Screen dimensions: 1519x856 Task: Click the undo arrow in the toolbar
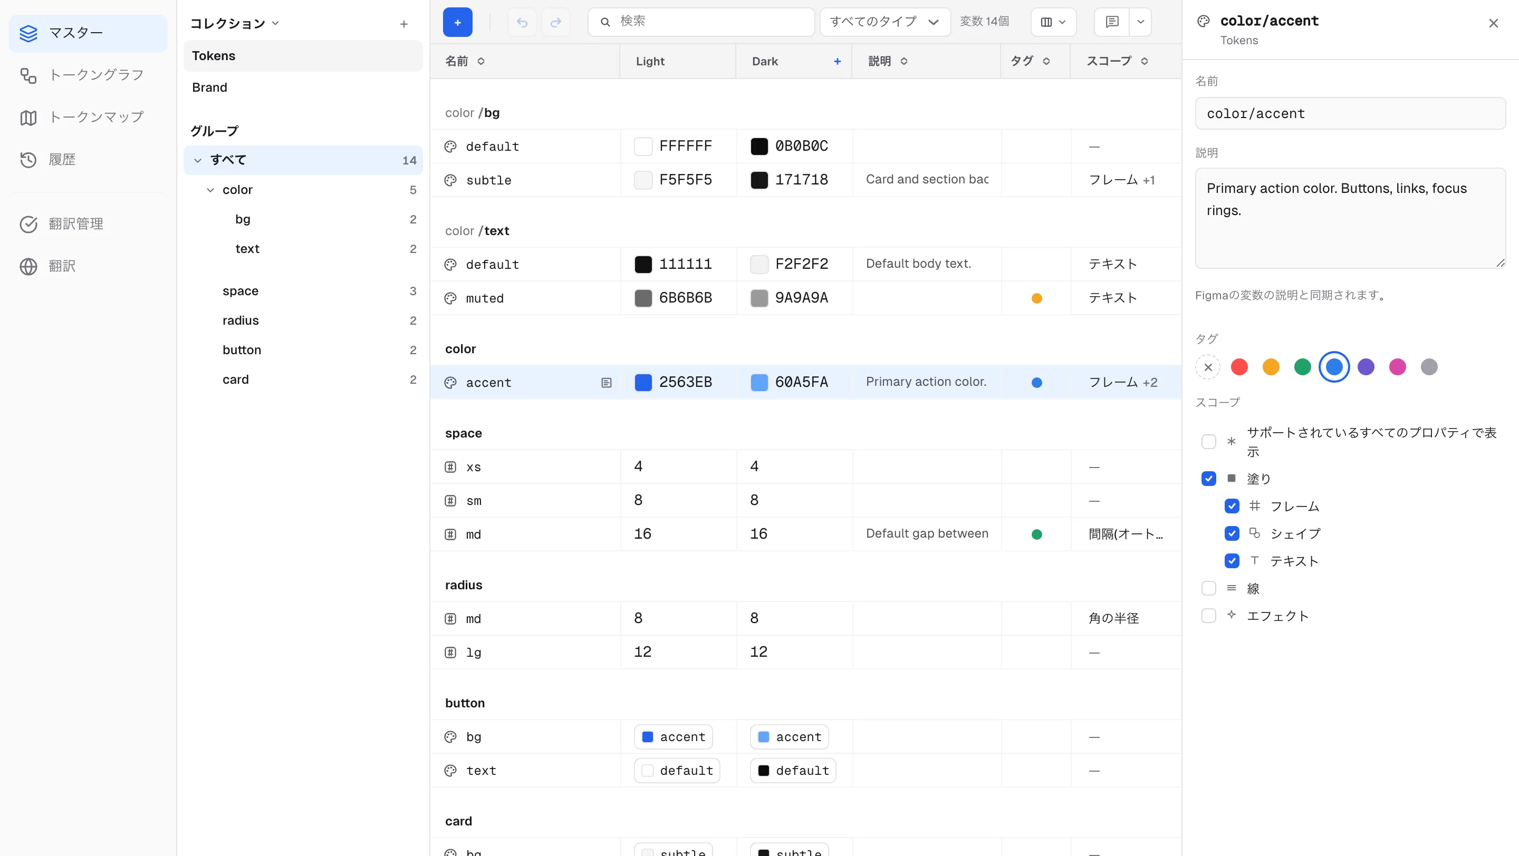point(522,22)
